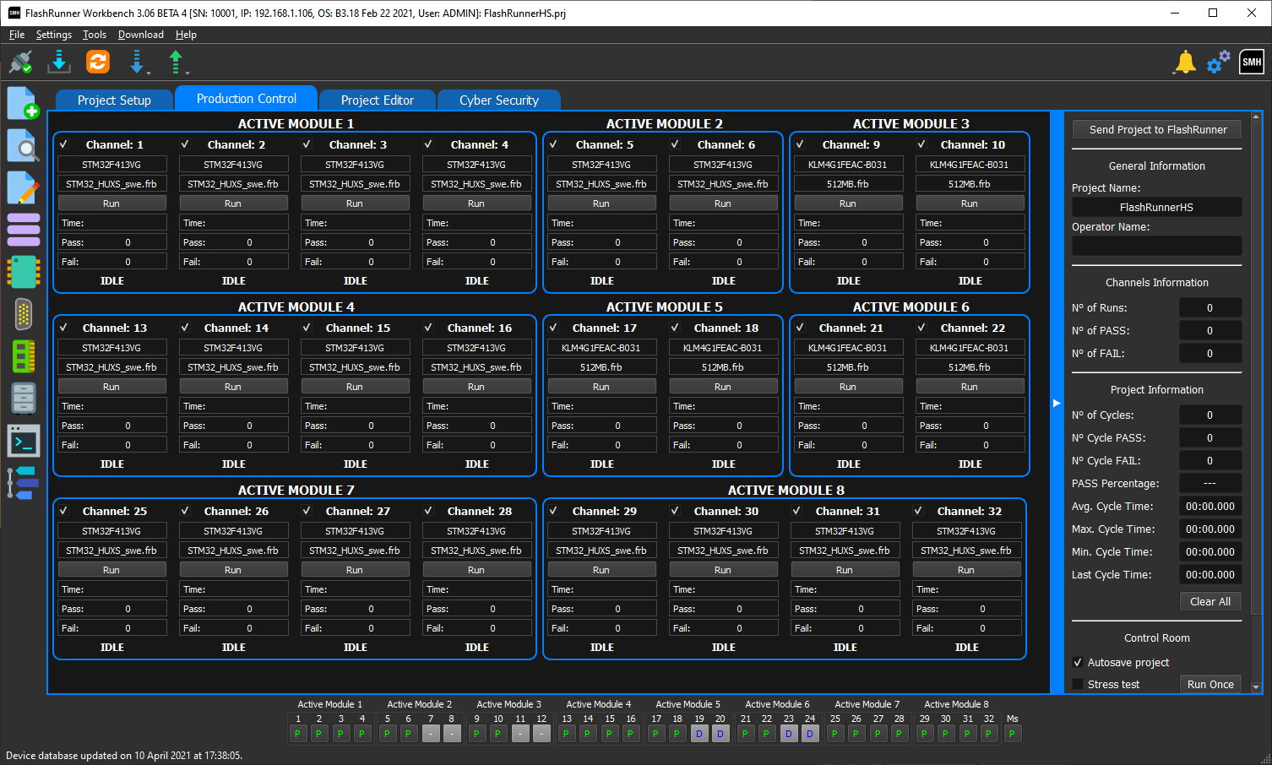Click the edit file pencil icon
The height and width of the screenshot is (765, 1272).
[x=23, y=187]
